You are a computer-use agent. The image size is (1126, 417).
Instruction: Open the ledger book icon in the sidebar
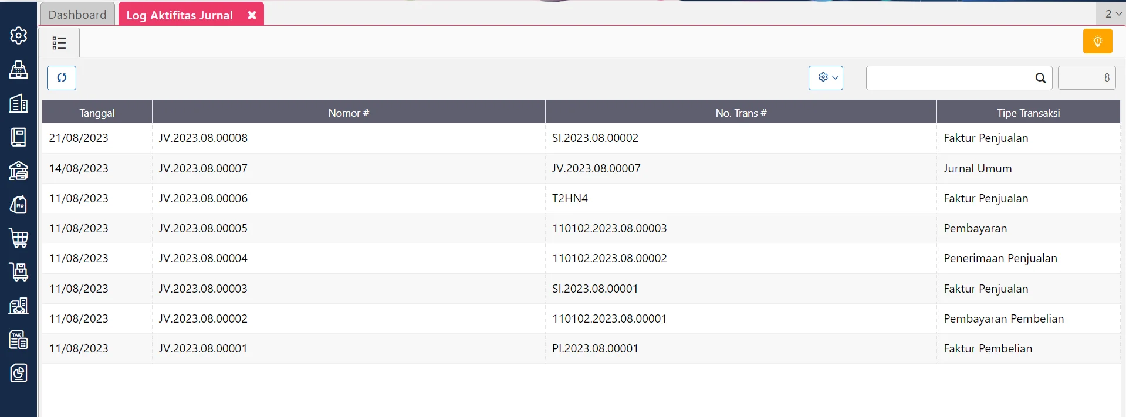[x=18, y=137]
